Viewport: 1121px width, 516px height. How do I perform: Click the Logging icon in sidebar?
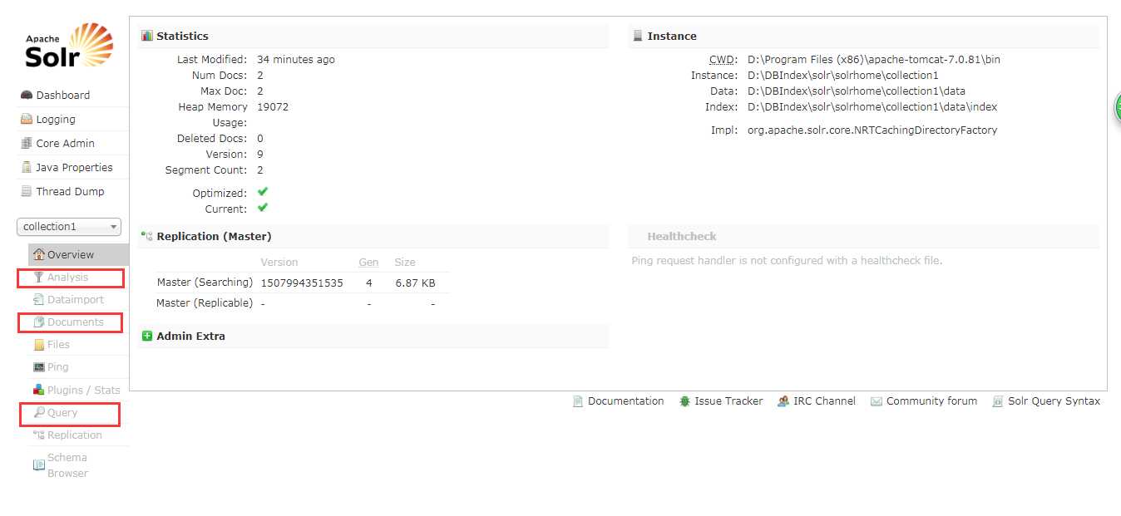[x=27, y=119]
